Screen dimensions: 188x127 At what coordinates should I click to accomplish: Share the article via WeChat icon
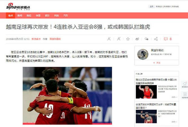click(x=146, y=39)
